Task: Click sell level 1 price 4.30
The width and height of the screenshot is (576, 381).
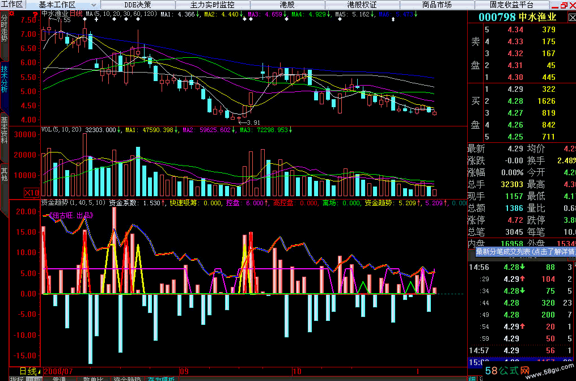Action: click(x=515, y=77)
